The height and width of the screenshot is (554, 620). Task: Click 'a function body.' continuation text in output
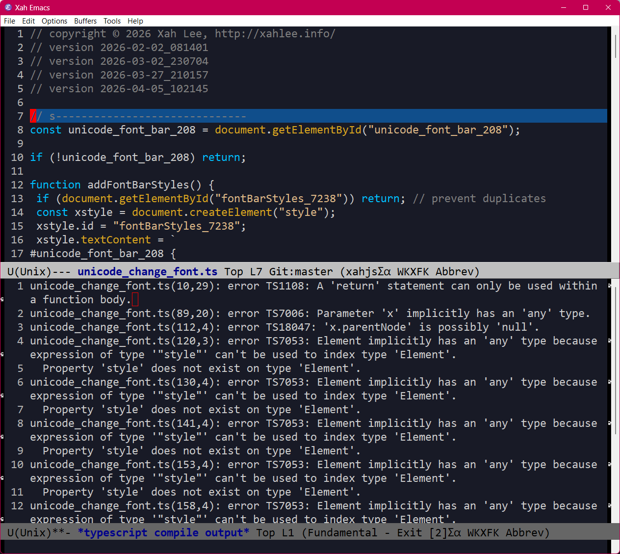pyautogui.click(x=81, y=300)
